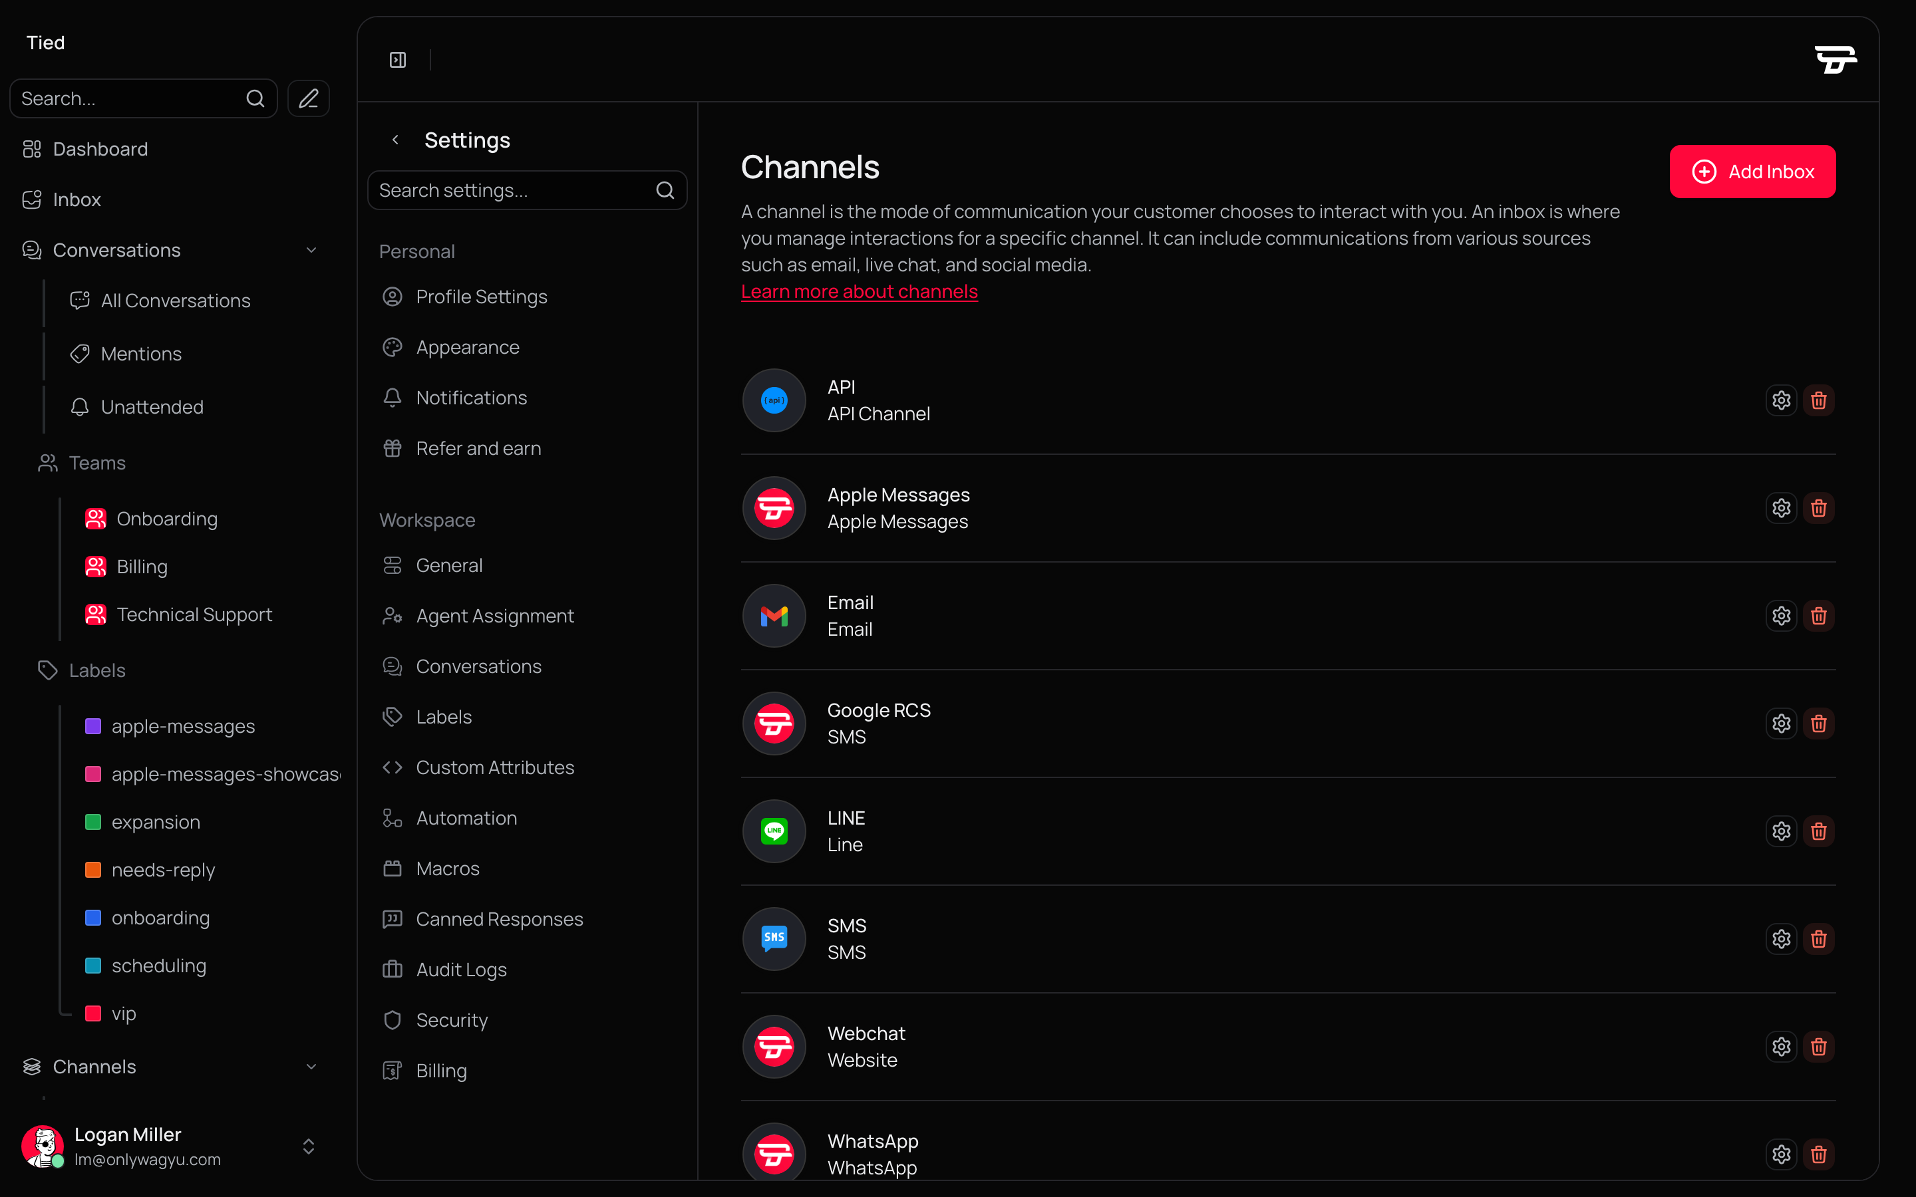
Task: Click the back arrow beside Settings
Action: [395, 140]
